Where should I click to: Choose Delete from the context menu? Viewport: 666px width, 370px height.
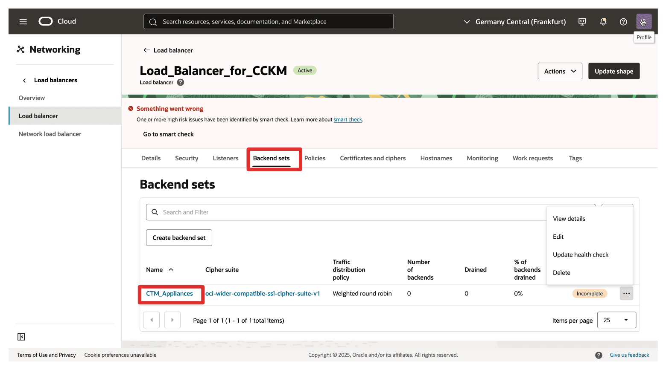pyautogui.click(x=590, y=273)
